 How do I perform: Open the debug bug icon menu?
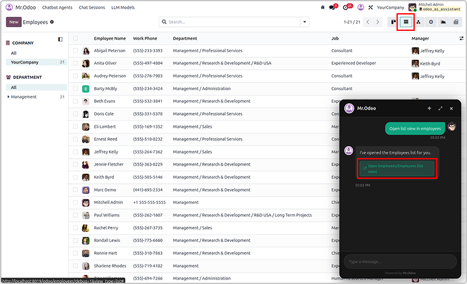(323, 8)
